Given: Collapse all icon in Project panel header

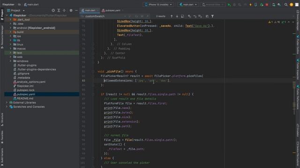Looking at the screenshot, I should 64,10.
